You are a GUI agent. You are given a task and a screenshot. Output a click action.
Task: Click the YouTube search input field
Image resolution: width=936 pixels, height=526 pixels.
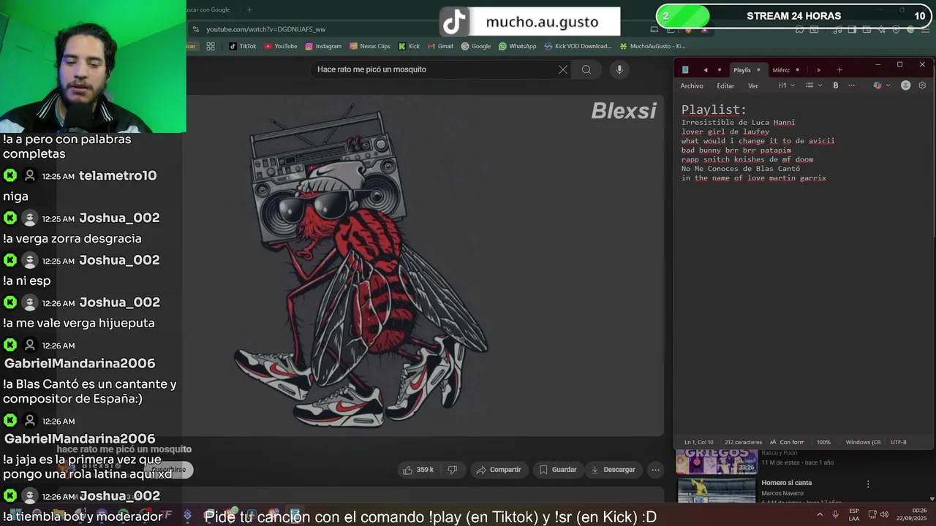[435, 69]
